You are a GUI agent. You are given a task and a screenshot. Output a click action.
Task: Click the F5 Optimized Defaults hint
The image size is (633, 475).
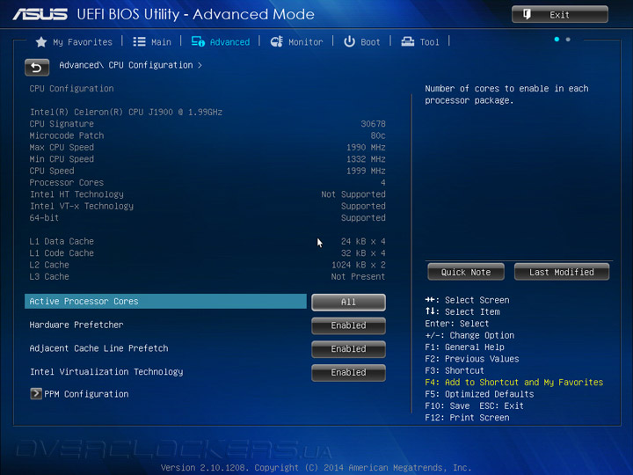pyautogui.click(x=479, y=394)
